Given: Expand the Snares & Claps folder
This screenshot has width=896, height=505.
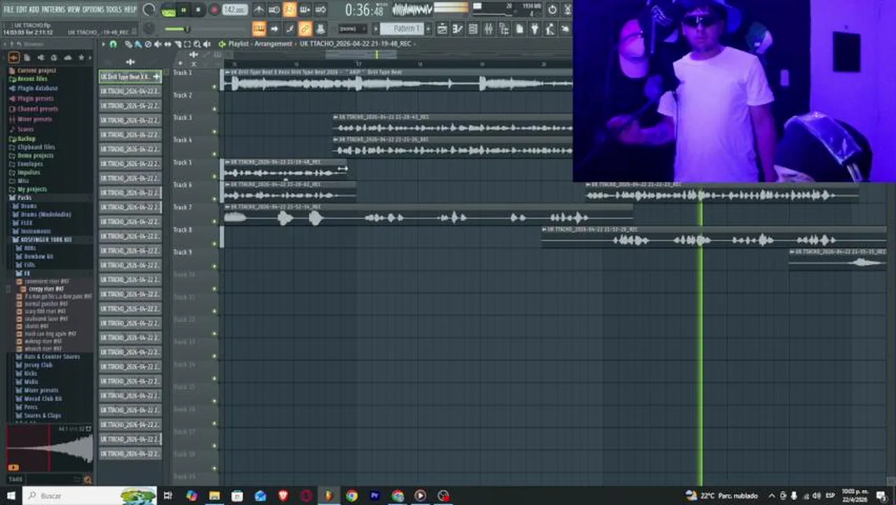Looking at the screenshot, I should 42,415.
